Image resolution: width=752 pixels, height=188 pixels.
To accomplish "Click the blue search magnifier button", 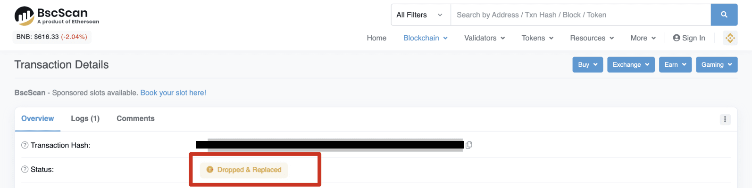I will [x=724, y=15].
